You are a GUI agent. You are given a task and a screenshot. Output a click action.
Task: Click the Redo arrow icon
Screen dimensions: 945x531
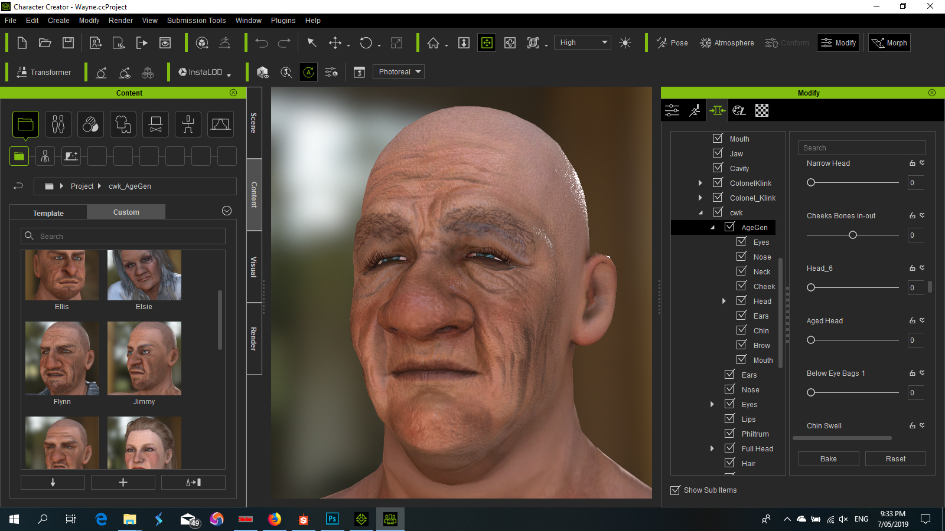284,42
